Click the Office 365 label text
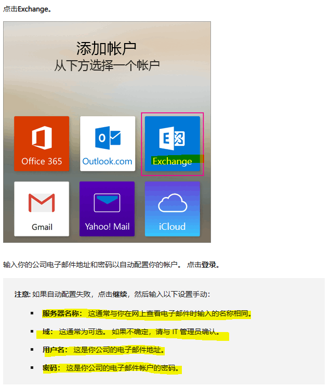Viewport: 331px width, 386px height. click(42, 161)
